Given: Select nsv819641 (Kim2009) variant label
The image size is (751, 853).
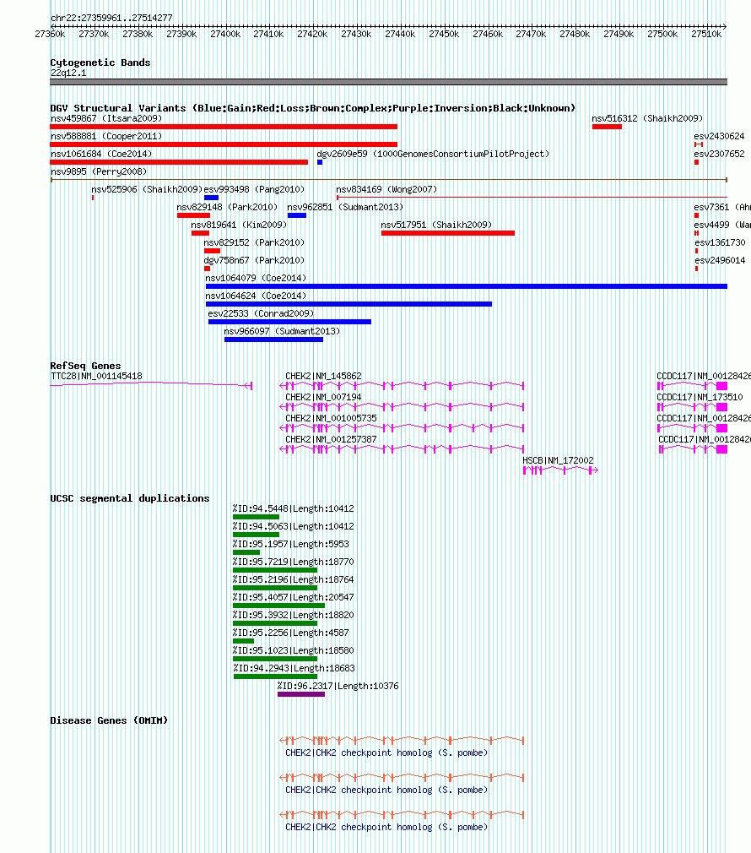Looking at the screenshot, I should point(239,225).
